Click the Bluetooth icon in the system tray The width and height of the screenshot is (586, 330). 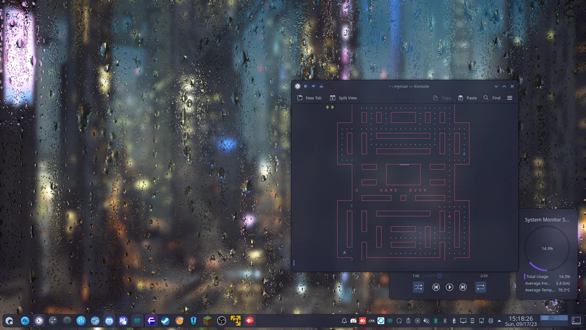pos(445,321)
